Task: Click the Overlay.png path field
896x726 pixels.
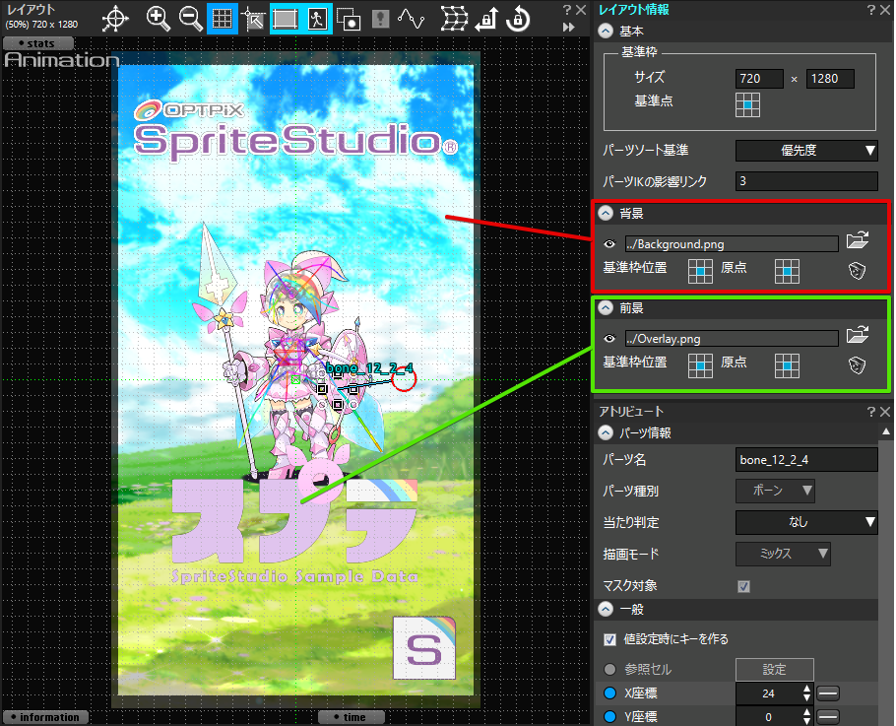Action: (x=732, y=339)
